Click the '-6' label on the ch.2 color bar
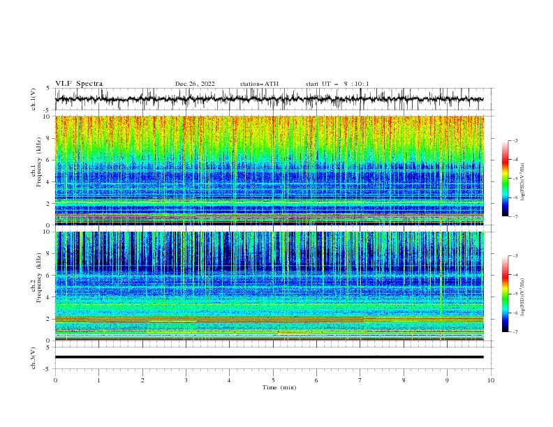This screenshot has width=553, height=427. [x=515, y=313]
